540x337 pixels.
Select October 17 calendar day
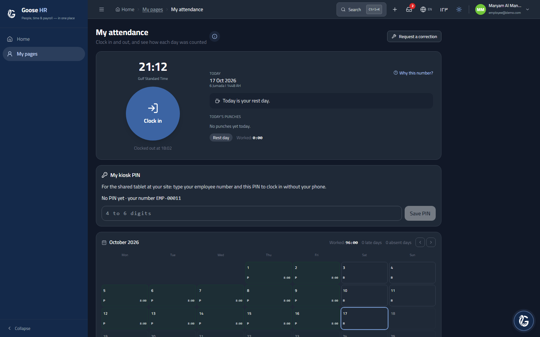point(364,318)
